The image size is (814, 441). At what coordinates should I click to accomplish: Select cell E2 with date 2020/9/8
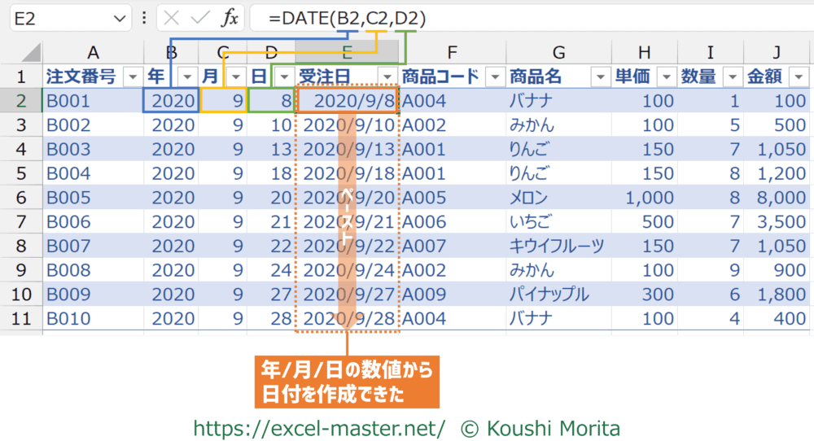(x=348, y=101)
